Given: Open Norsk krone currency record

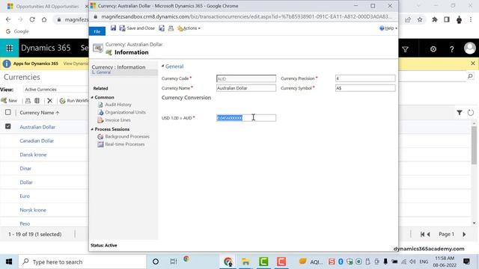Looking at the screenshot, I should 33,210.
